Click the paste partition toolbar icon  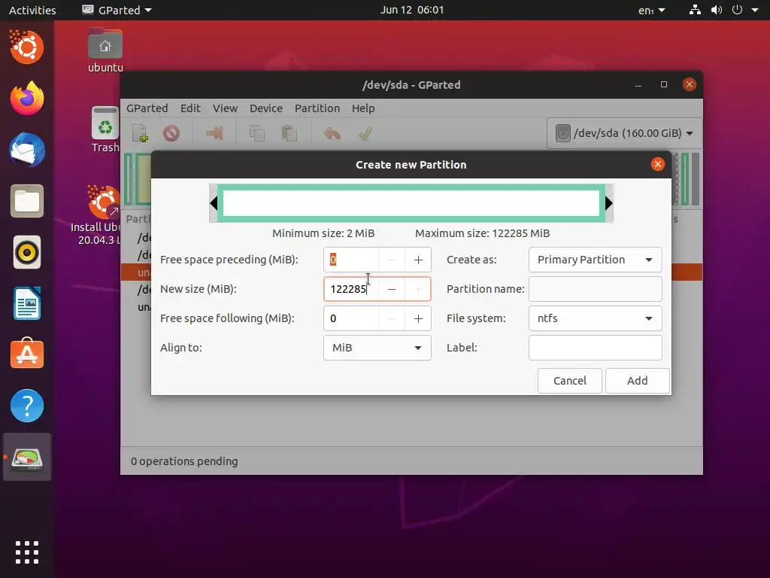[x=290, y=133]
